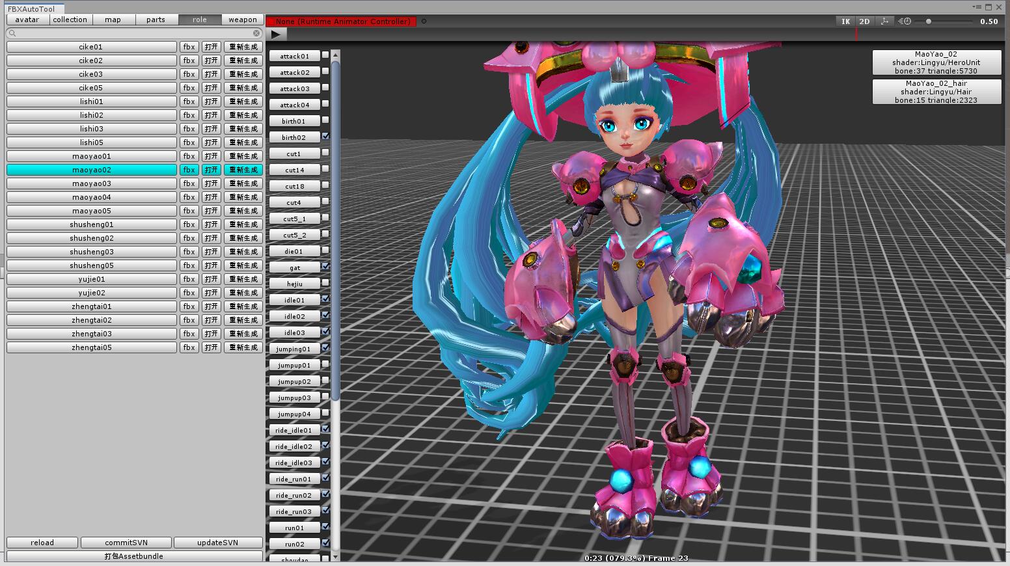
Task: Toggle 2D view mode
Action: pyautogui.click(x=864, y=21)
